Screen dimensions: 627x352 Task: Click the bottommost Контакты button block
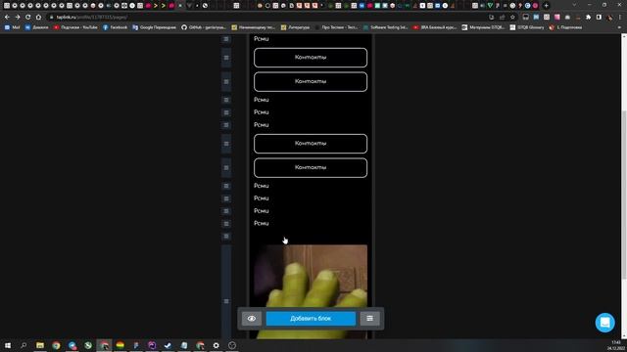point(311,167)
